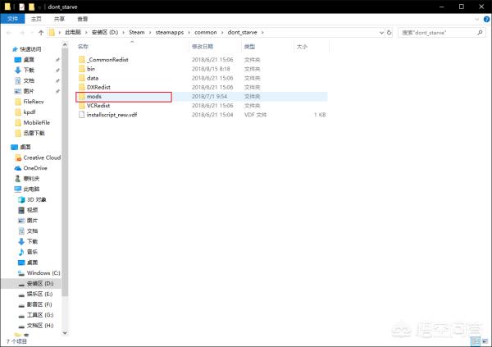
Task: Go back with the Back arrow
Action: click(7, 33)
